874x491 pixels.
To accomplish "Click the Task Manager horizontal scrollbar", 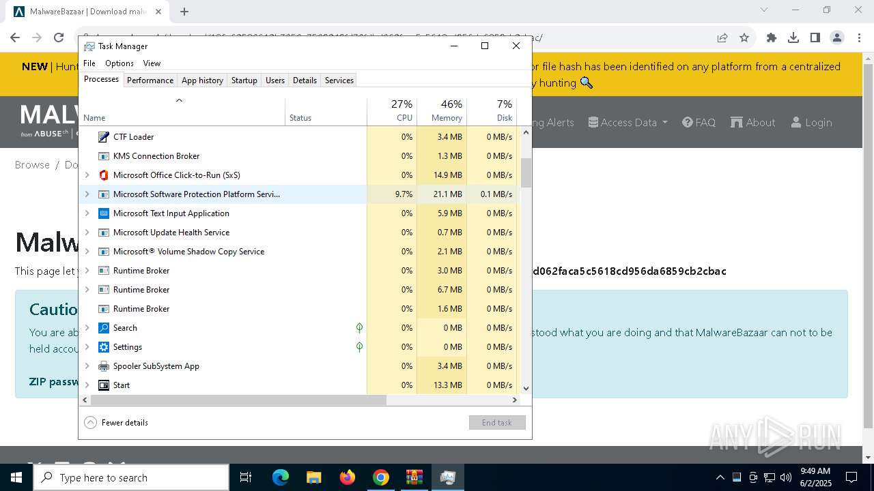I will 238,400.
